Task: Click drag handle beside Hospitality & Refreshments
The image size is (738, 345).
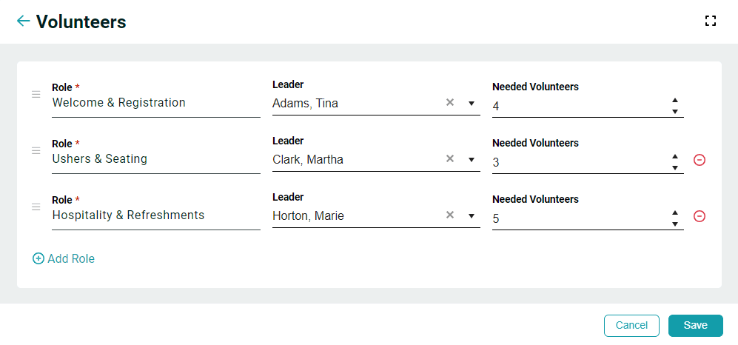Action: 36,207
